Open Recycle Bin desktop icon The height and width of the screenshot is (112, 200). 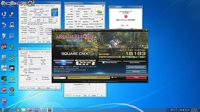click(x=4, y=37)
